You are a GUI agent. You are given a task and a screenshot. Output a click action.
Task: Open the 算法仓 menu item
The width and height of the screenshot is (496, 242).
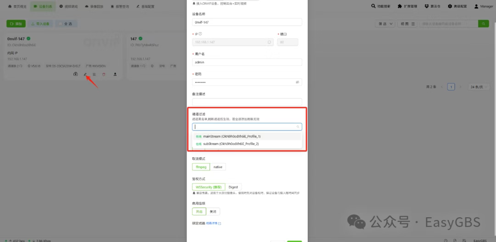click(x=433, y=6)
